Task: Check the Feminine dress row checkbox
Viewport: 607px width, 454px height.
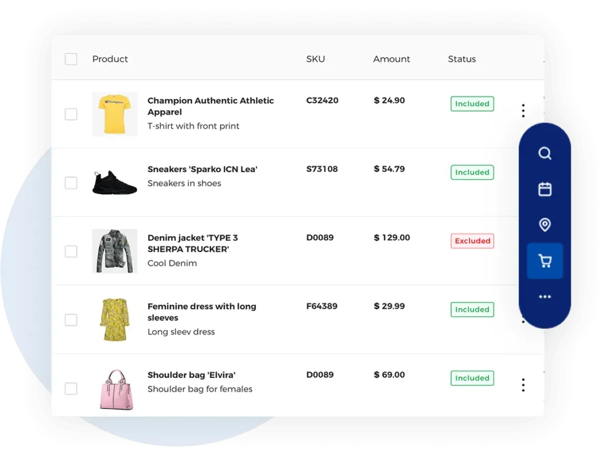Action: pos(71,320)
